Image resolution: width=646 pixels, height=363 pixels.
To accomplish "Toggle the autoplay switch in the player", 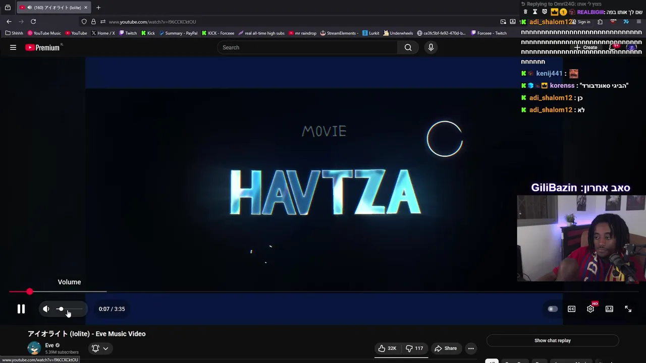I will (552, 309).
